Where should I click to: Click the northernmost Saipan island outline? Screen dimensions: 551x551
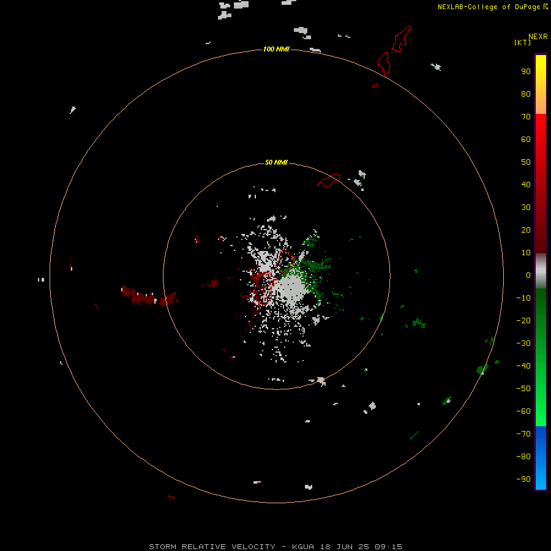[x=402, y=39]
